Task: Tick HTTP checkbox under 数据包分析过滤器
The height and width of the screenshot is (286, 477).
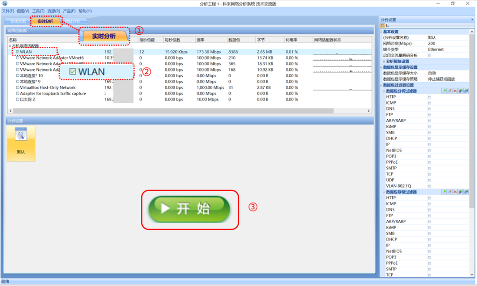Action: tap(429, 97)
